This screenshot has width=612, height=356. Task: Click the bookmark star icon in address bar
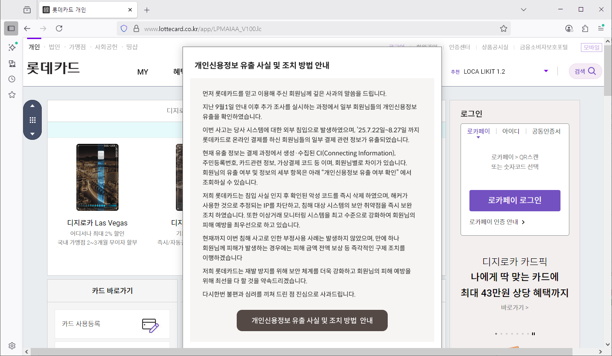pyautogui.click(x=503, y=28)
